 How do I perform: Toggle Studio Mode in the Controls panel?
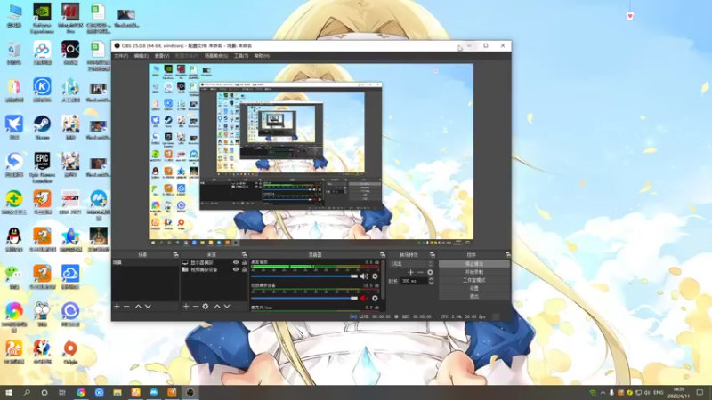(x=474, y=280)
